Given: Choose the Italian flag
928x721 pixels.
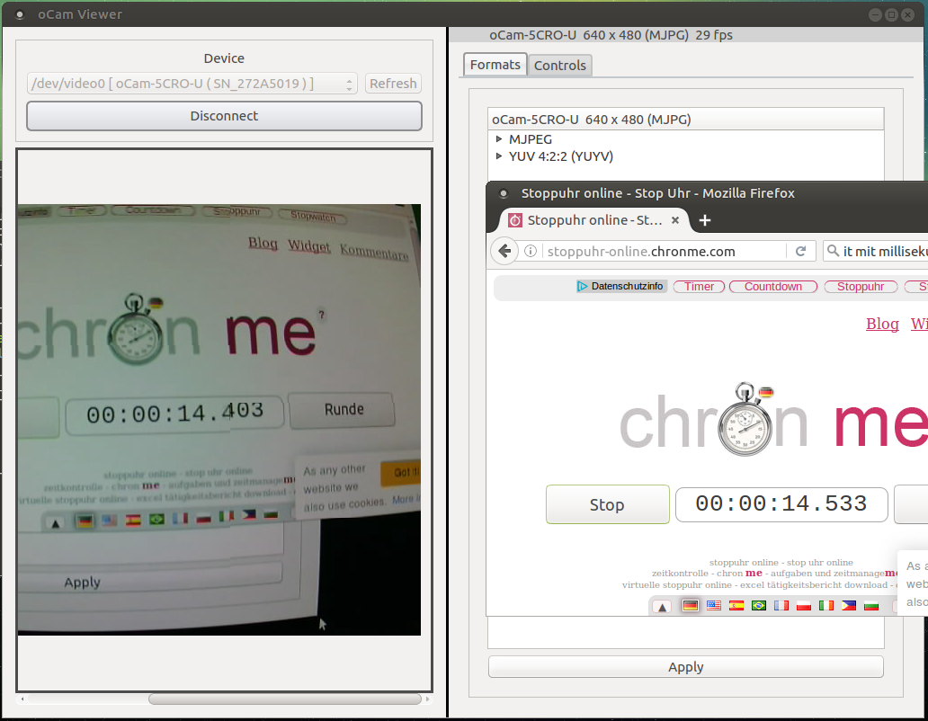Looking at the screenshot, I should pyautogui.click(x=826, y=606).
